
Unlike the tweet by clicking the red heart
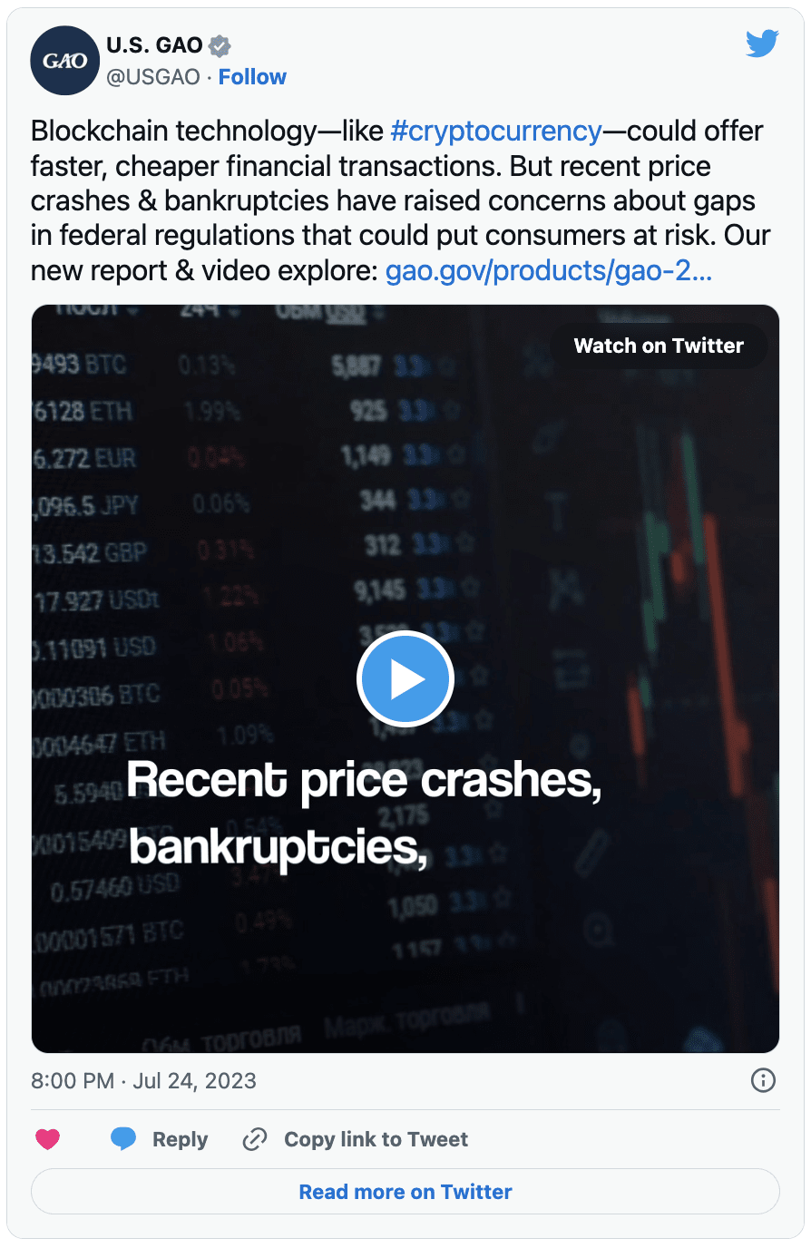click(48, 1138)
